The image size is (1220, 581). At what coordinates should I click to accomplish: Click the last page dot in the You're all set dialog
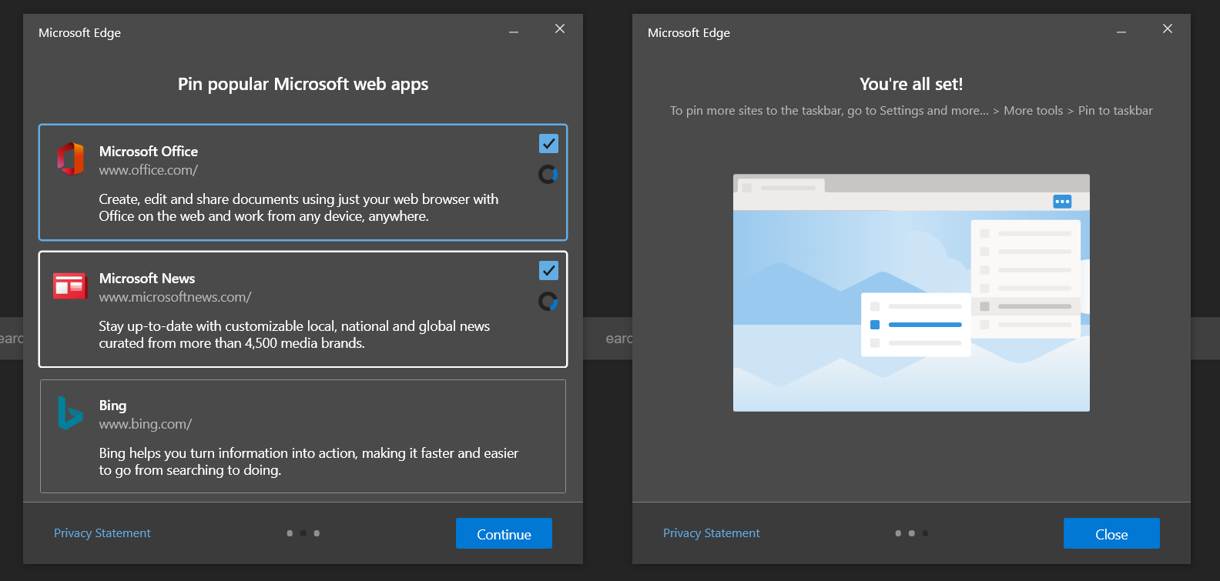click(x=925, y=533)
